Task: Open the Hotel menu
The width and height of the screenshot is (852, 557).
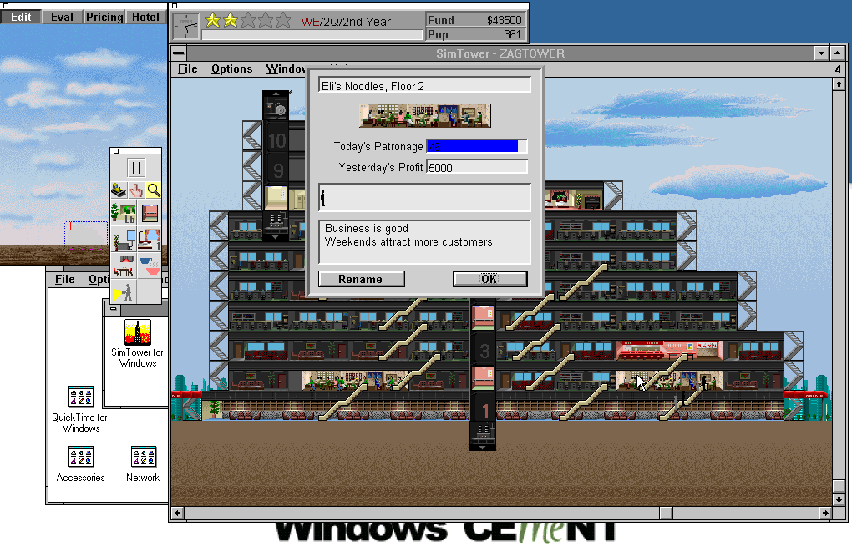Action: click(145, 17)
